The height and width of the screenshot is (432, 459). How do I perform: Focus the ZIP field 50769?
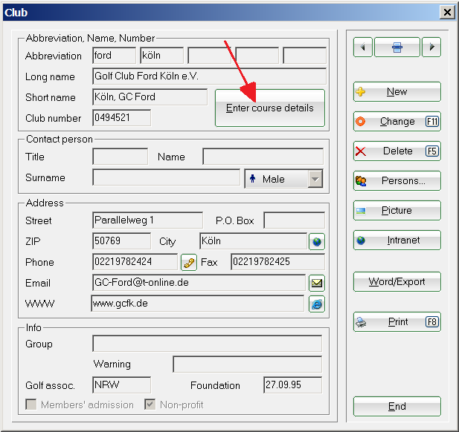pyautogui.click(x=122, y=241)
